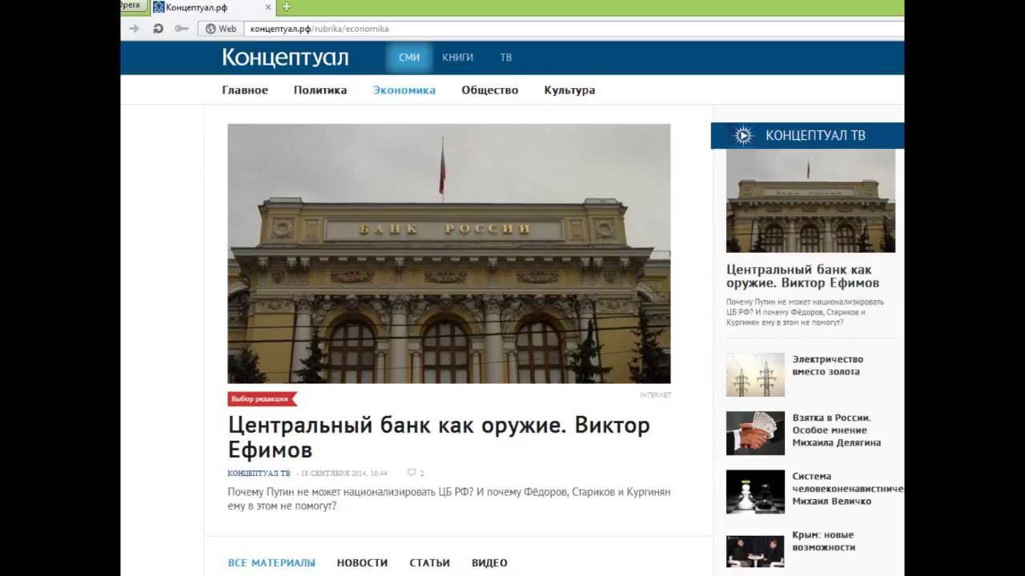The width and height of the screenshot is (1025, 576).
Task: Click the Концептуал.рф tab favicon
Action: (159, 7)
